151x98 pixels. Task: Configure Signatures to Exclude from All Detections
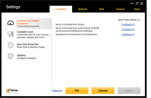tap(128, 34)
